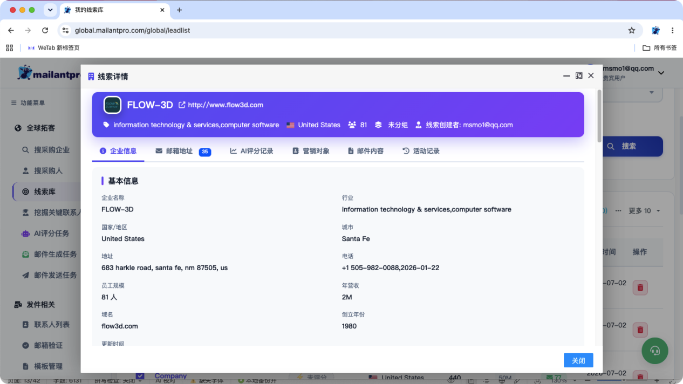Switch to 企业信息 tab
The width and height of the screenshot is (683, 384).
(118, 151)
